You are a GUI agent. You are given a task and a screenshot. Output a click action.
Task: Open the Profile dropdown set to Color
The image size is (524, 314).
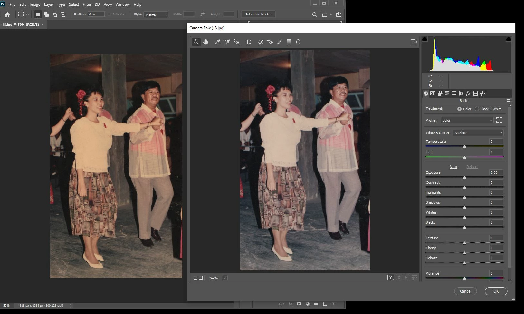[x=467, y=120]
